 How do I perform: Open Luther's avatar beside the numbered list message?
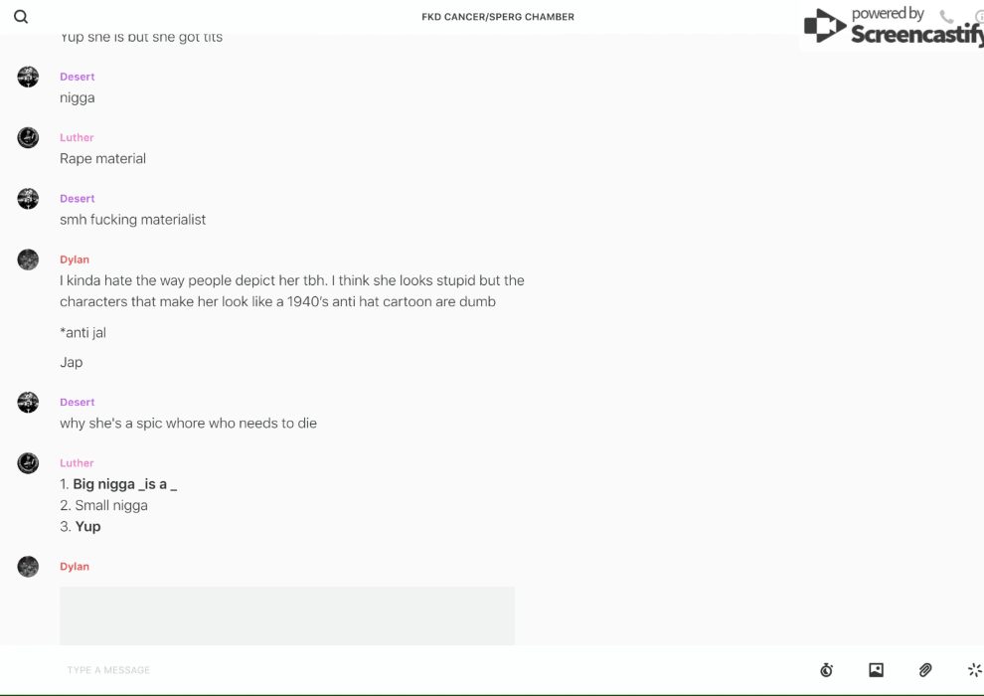[x=28, y=463]
